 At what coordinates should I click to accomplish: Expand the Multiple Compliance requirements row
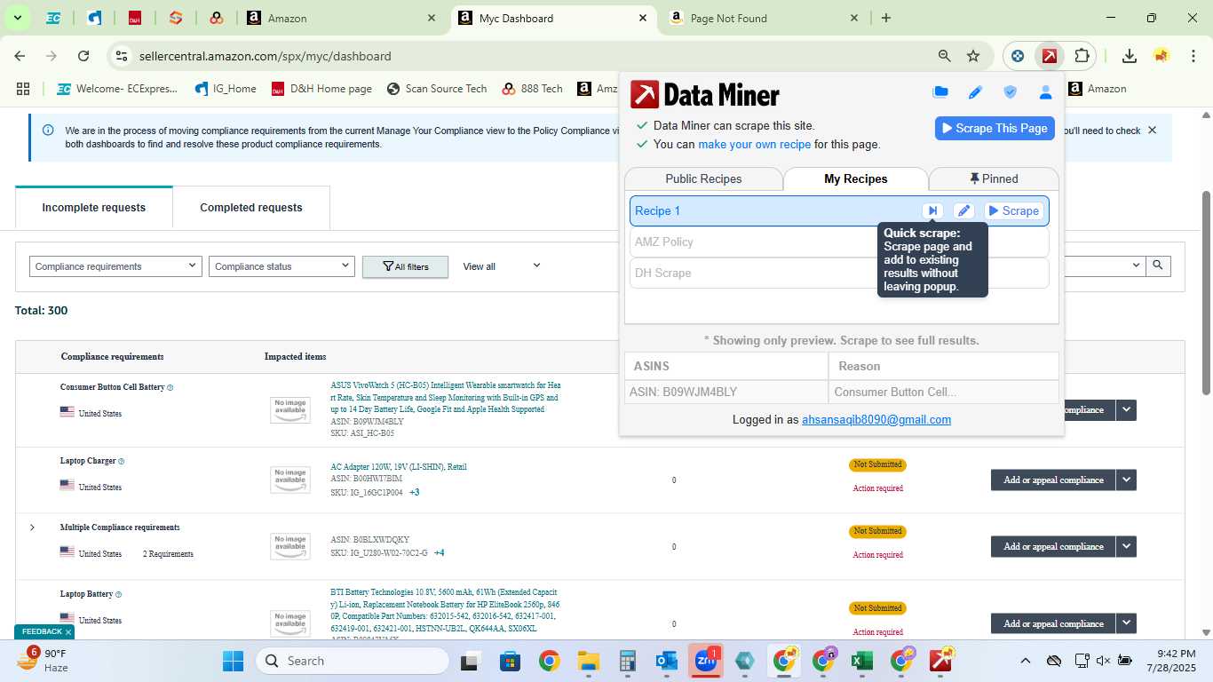[x=32, y=527]
